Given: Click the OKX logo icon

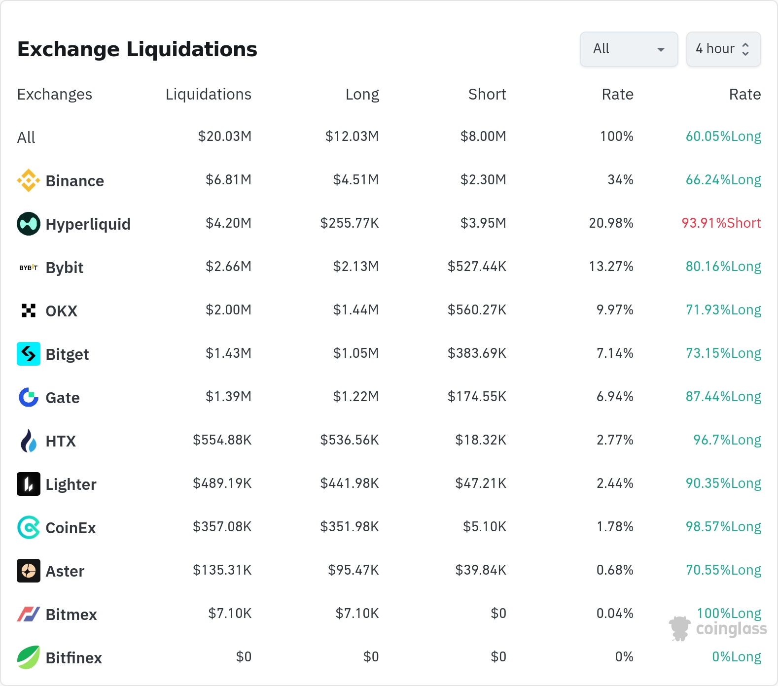Looking at the screenshot, I should pos(29,310).
